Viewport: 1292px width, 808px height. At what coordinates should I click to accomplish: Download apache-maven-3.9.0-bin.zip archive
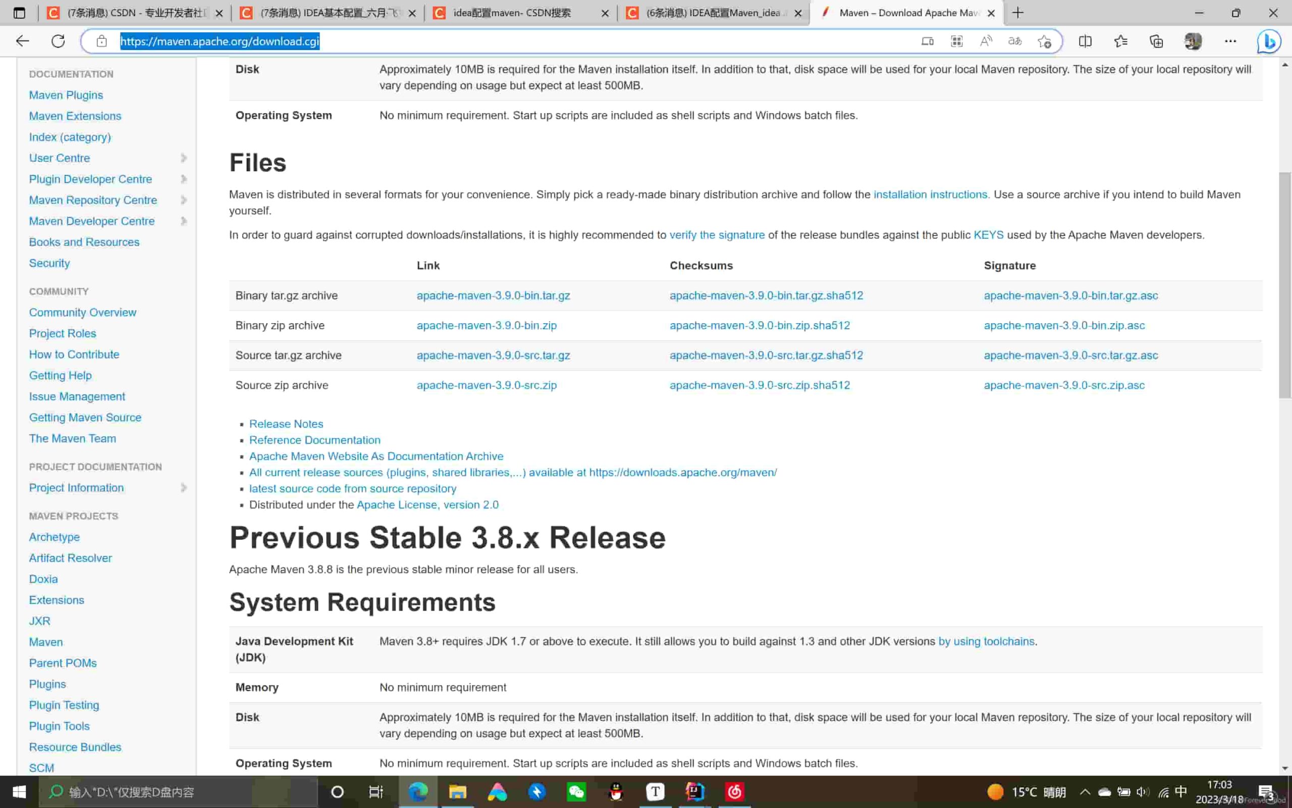coord(487,325)
